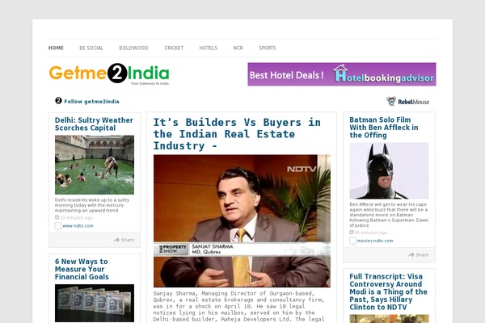Image resolution: width=485 pixels, height=323 pixels.
Task: Open the Hotelbookingadvisor banner ad
Action: (342, 74)
